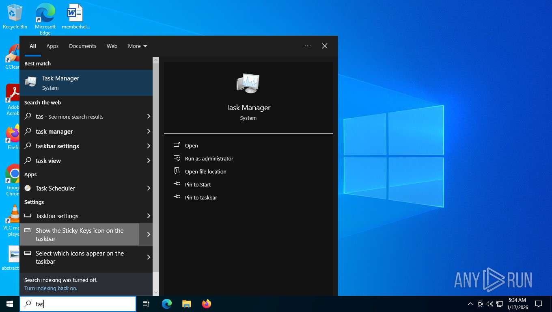Click the search text field containing 'tas'

click(81, 304)
